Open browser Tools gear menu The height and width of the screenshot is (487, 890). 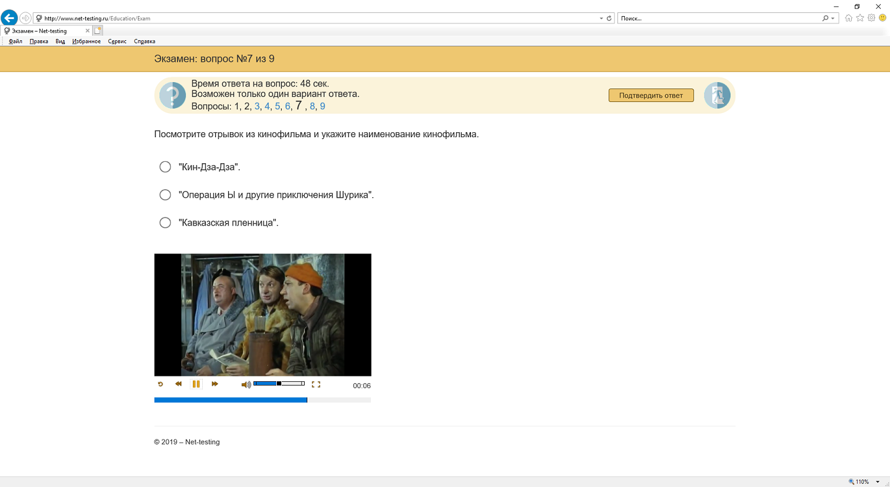(x=871, y=18)
